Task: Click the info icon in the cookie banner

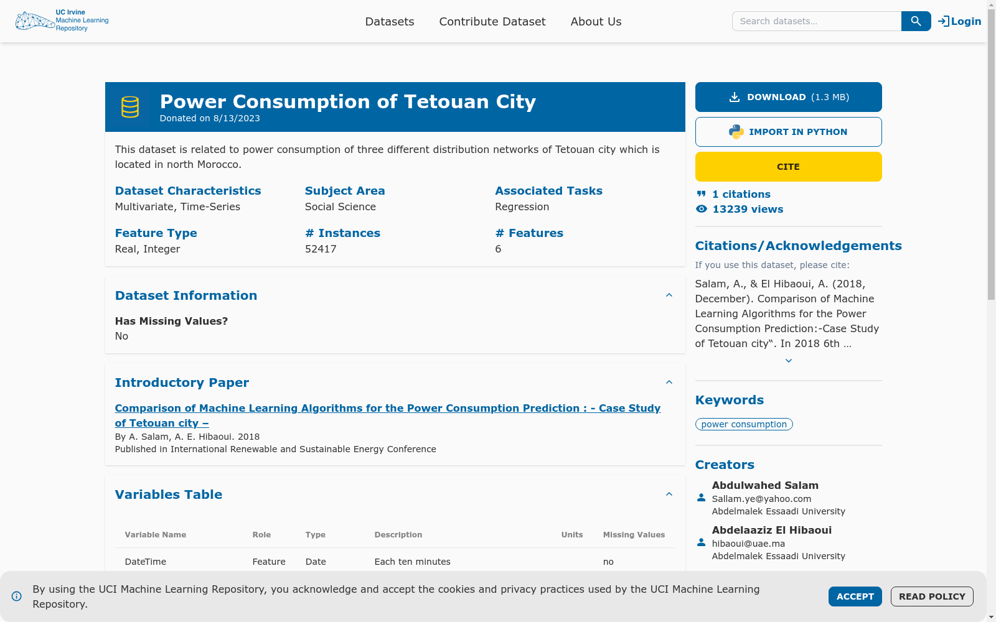Action: (x=17, y=596)
